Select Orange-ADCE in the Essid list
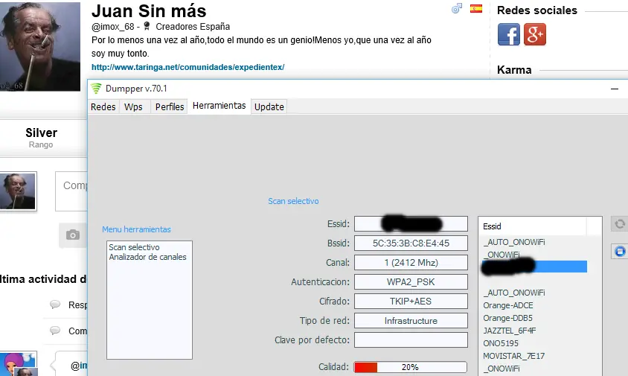628x376 pixels. tap(508, 305)
